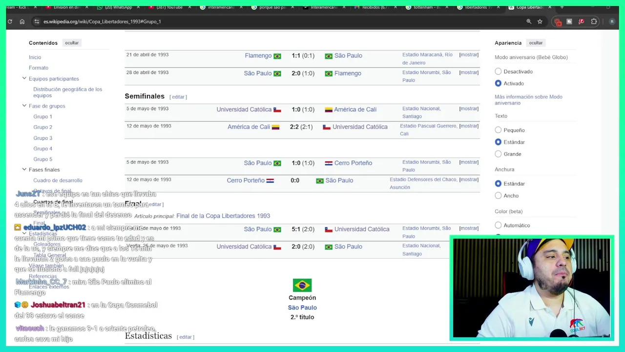Viewport: 625px width, 352px height.
Task: Click the zoom magnifier icon in address bar
Action: [x=529, y=22]
